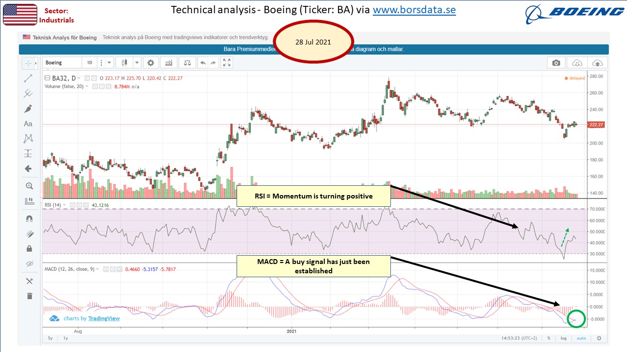The width and height of the screenshot is (627, 352).
Task: Select the brush drawing tool
Action: (x=28, y=109)
